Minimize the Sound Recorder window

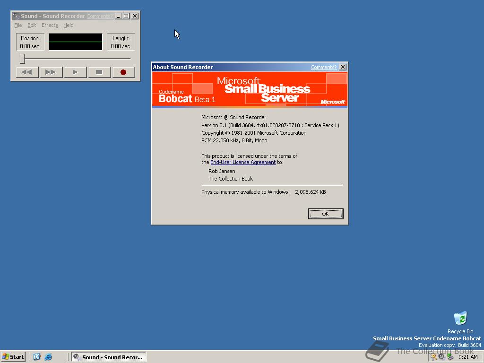118,16
